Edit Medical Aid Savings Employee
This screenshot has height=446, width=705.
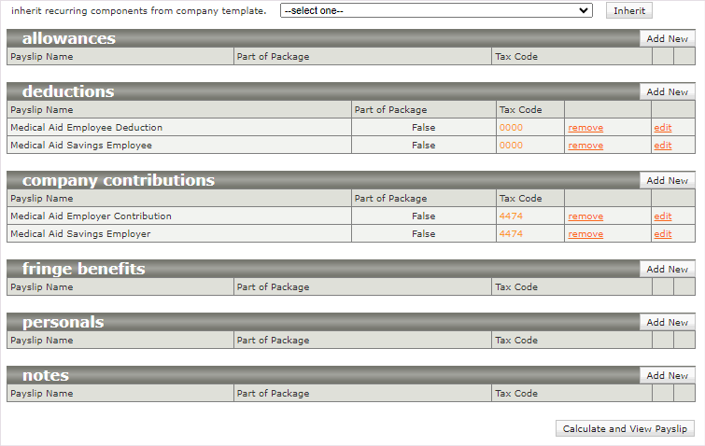(662, 146)
